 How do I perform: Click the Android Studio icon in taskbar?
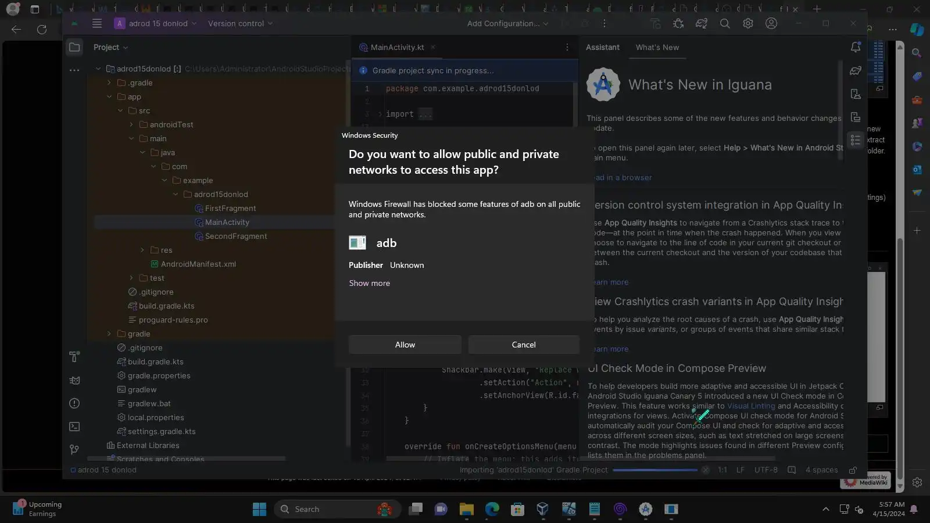645,509
